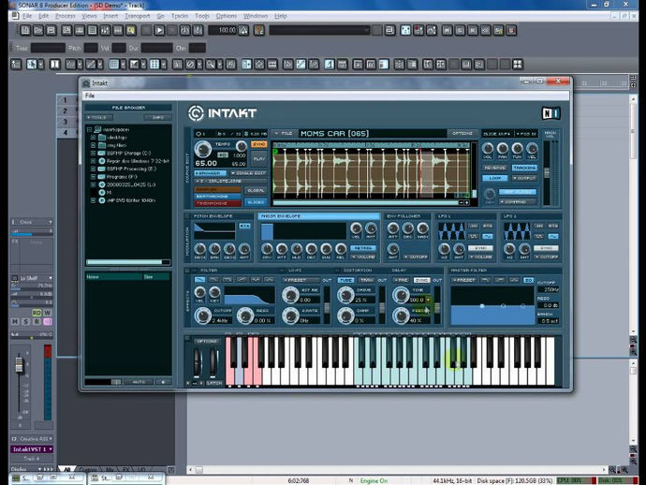Click the Open file folder icon in SONAR toolbar
Image resolution: width=646 pixels, height=485 pixels.
tap(37, 30)
